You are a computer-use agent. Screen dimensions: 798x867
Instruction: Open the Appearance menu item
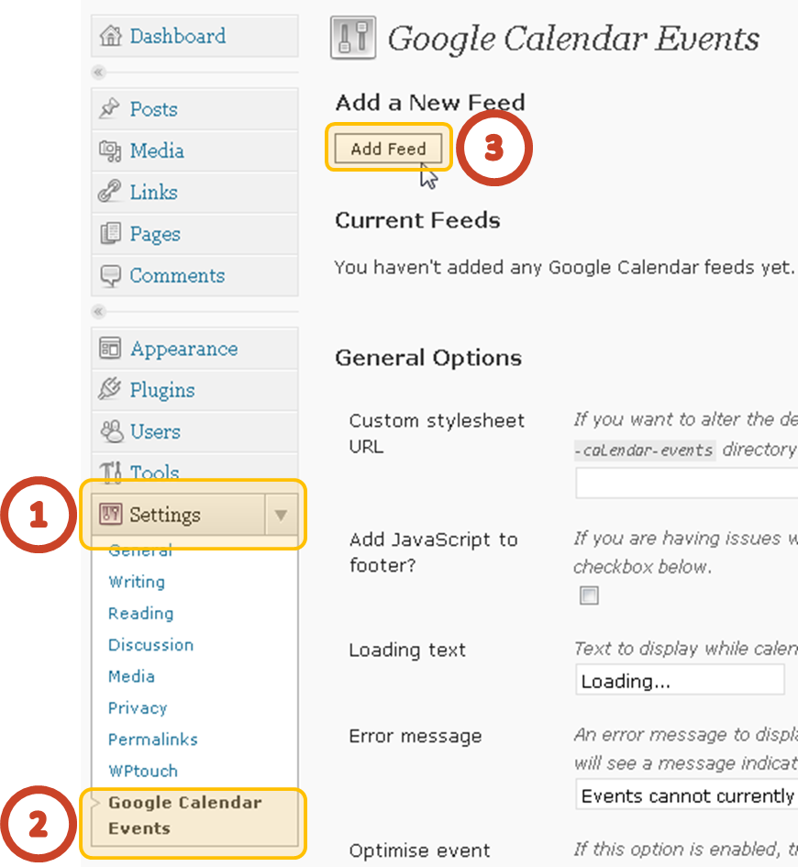[x=194, y=349]
